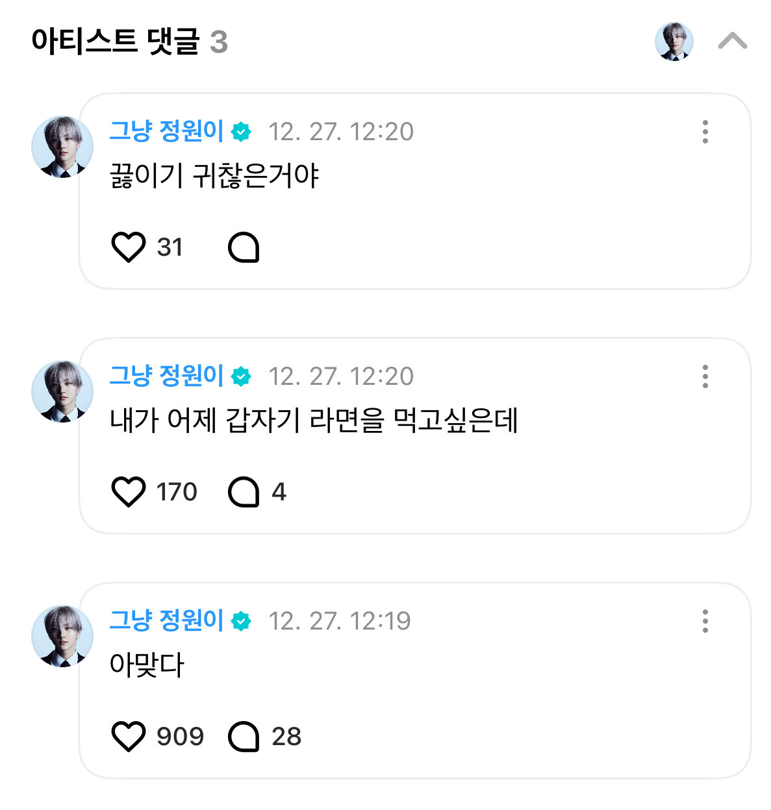The width and height of the screenshot is (771, 810).
Task: Open more options for "끓이기 귀찮은거야" comment
Action: pyautogui.click(x=705, y=132)
